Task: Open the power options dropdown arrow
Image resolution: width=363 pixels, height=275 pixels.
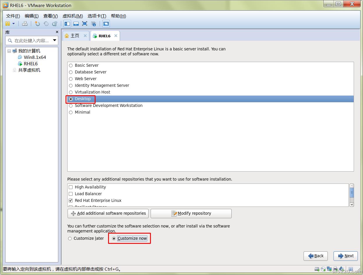Action: [x=13, y=24]
